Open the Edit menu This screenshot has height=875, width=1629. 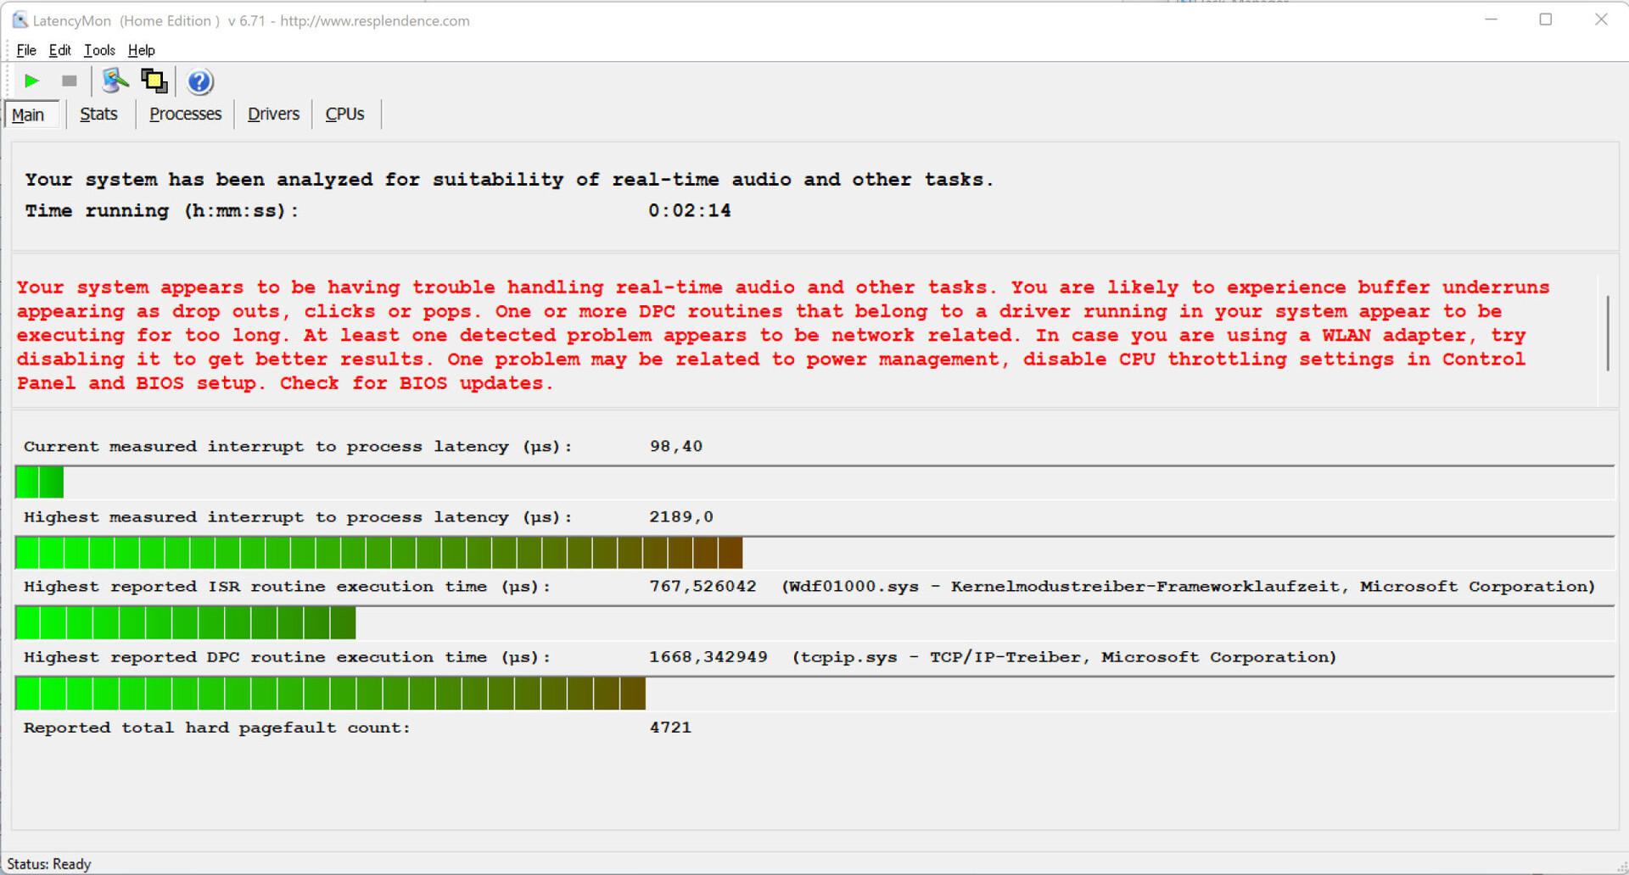coord(59,50)
